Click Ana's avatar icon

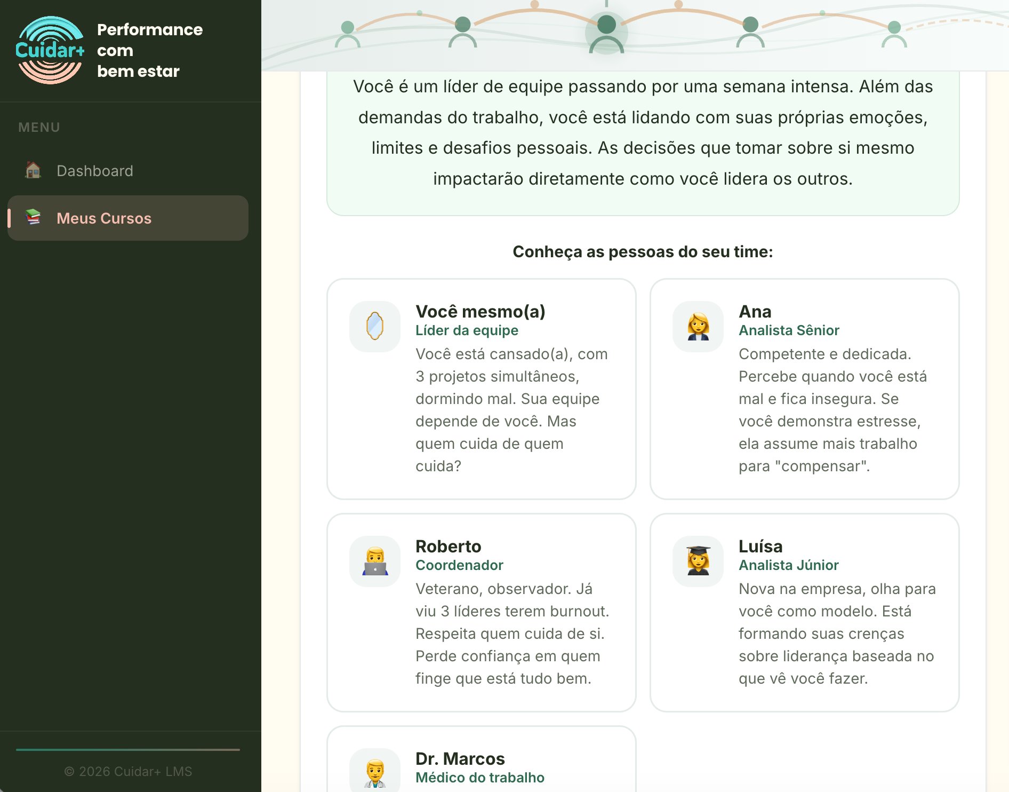click(698, 326)
